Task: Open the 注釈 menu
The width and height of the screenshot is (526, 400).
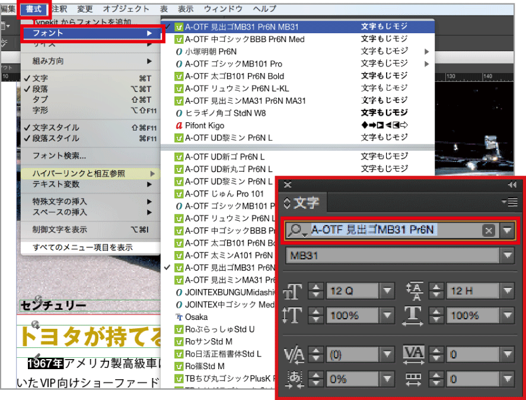Action: (x=60, y=9)
